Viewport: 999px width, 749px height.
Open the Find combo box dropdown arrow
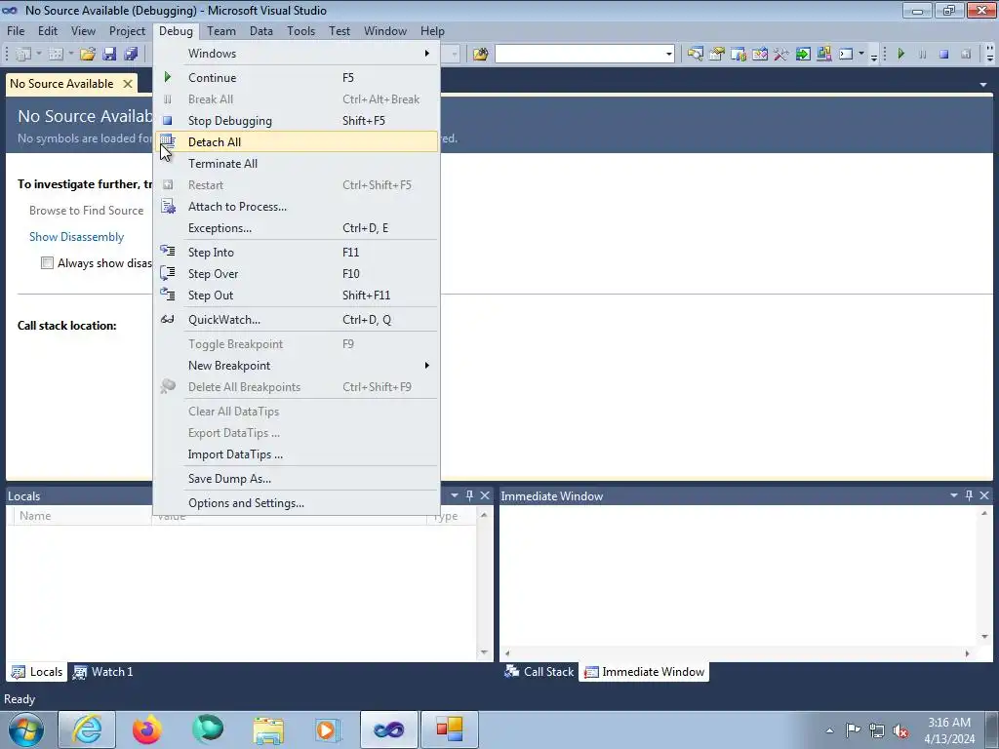click(669, 55)
